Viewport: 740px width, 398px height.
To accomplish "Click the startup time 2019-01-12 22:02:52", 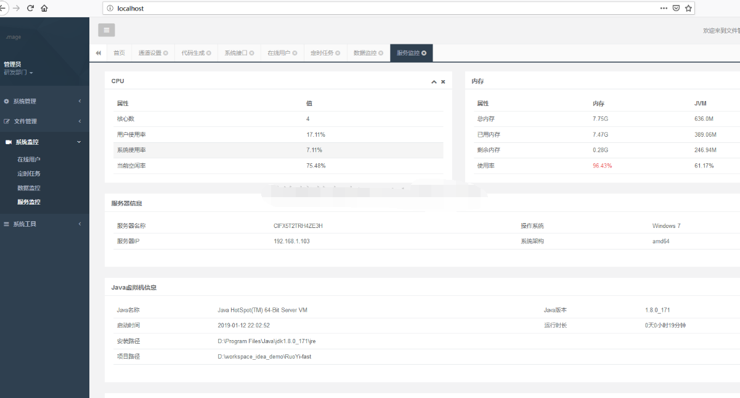I will [x=244, y=325].
